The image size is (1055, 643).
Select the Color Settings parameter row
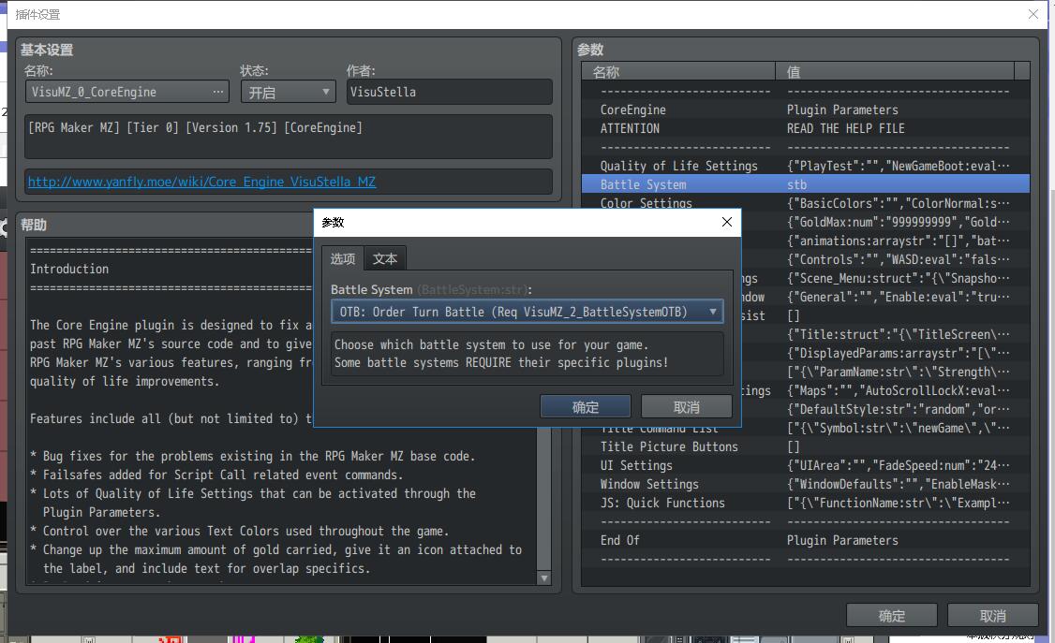pos(806,202)
